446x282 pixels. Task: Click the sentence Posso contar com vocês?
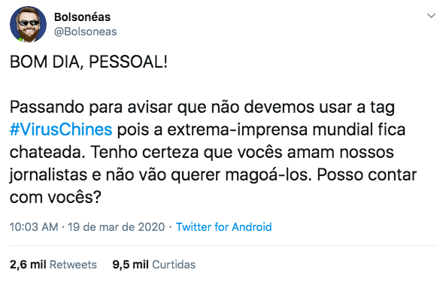[x=213, y=186]
